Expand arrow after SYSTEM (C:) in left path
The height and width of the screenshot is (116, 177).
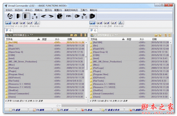pyautogui.click(x=28, y=35)
